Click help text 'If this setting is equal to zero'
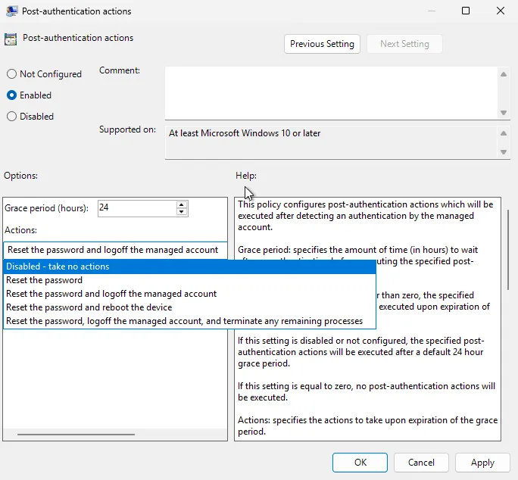The width and height of the screenshot is (518, 480). pos(367,391)
